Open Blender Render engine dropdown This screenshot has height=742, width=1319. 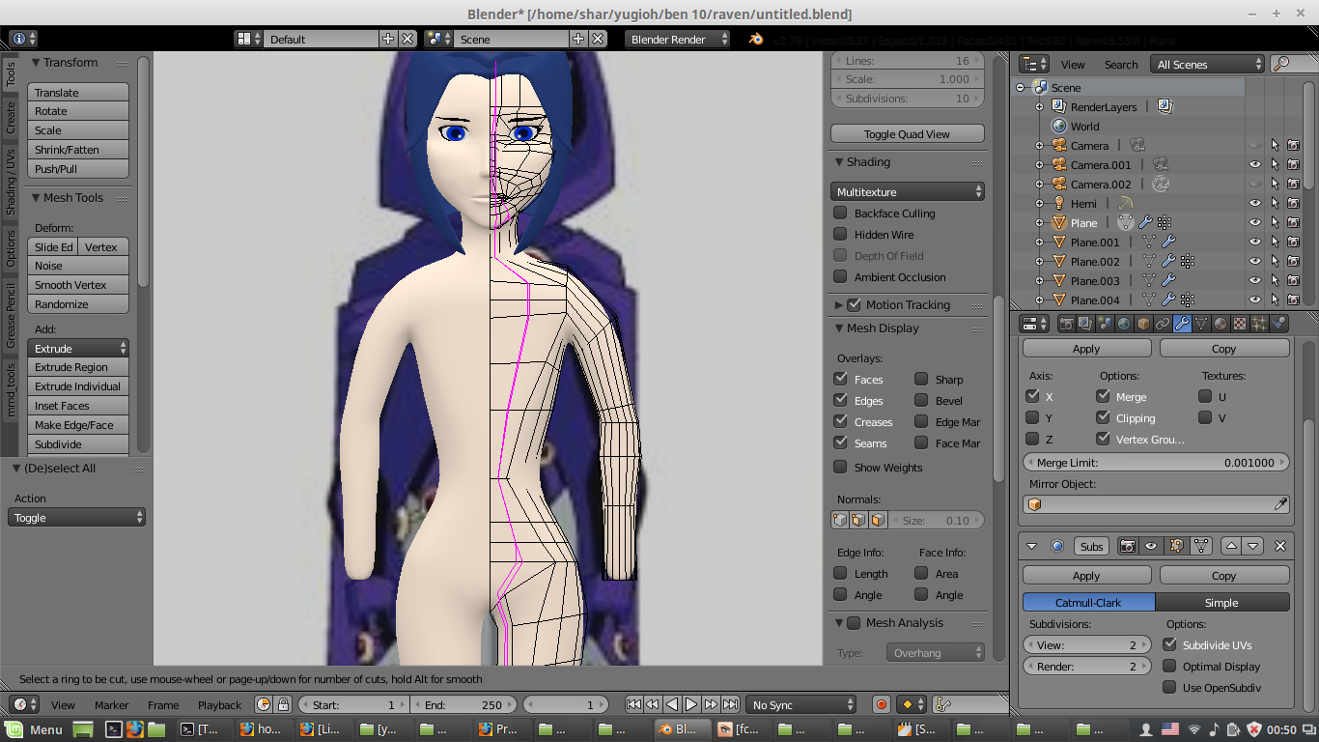tap(679, 39)
